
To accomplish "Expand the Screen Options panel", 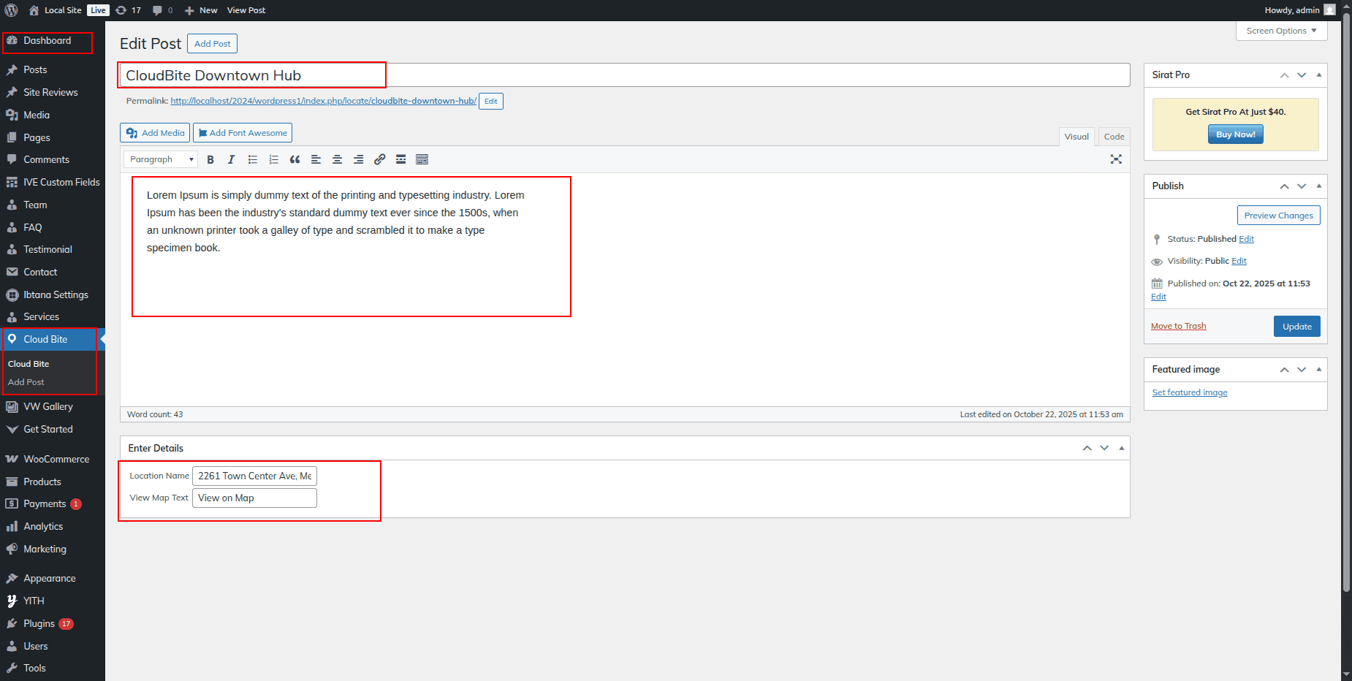I will pos(1281,31).
